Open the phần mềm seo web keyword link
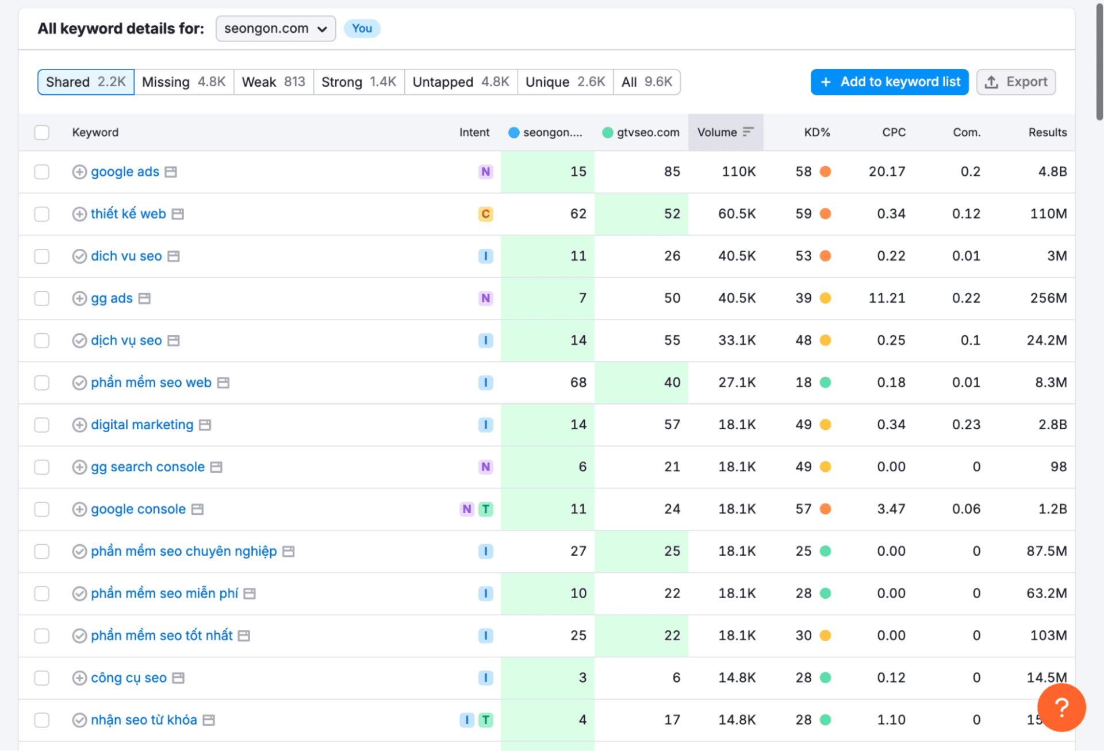Screen dimensions: 1104x751 (x=151, y=383)
